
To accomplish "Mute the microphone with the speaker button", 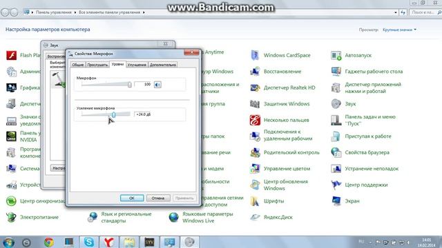I will point(157,84).
